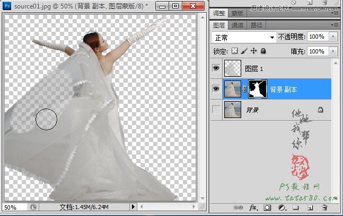Viewport: 343px width, 216px height.
Task: Switch to the 路径 tab
Action: (x=257, y=25)
